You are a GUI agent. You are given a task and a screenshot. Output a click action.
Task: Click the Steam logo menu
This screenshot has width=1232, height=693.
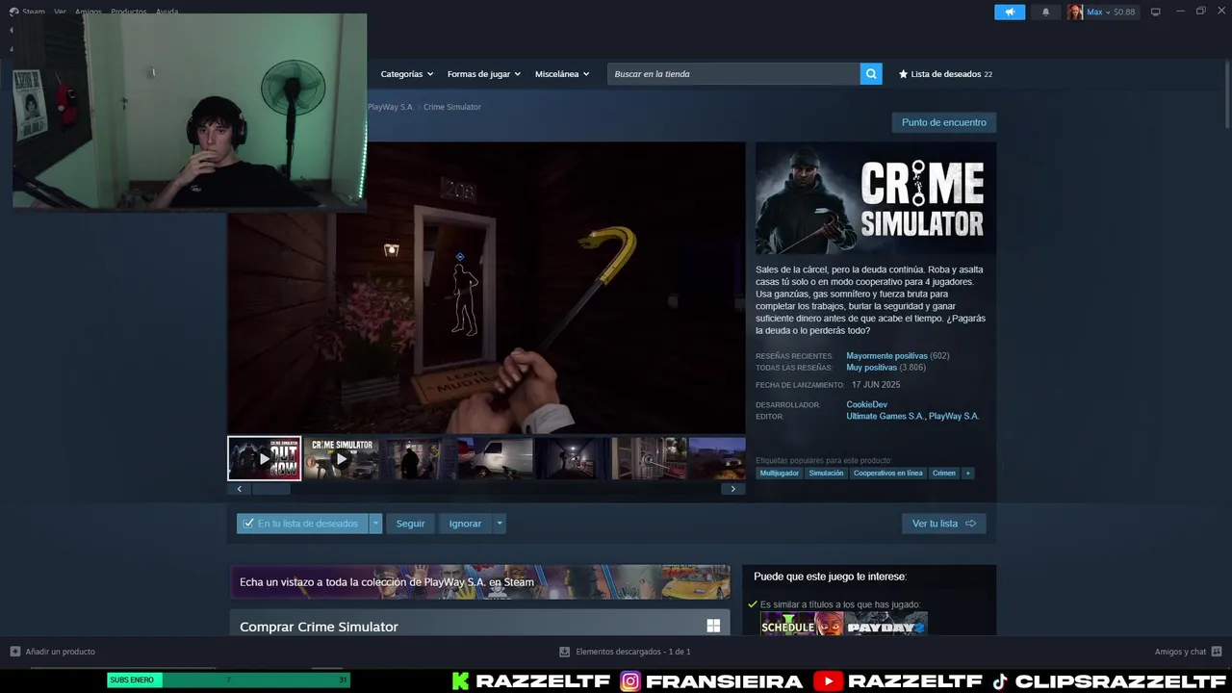tap(27, 12)
